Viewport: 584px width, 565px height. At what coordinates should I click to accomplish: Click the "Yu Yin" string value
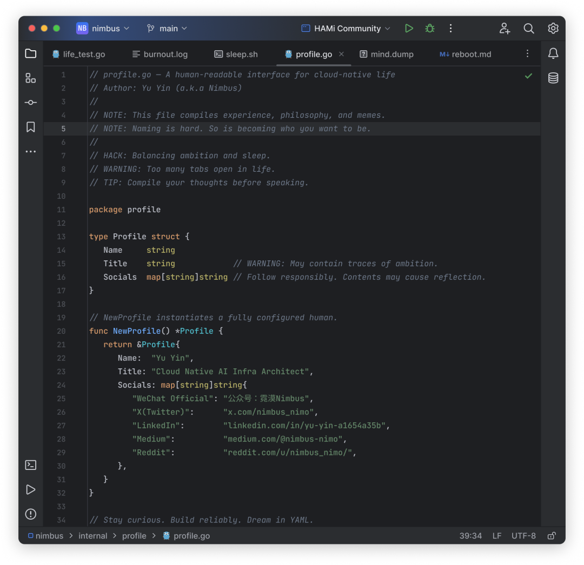pyautogui.click(x=170, y=358)
